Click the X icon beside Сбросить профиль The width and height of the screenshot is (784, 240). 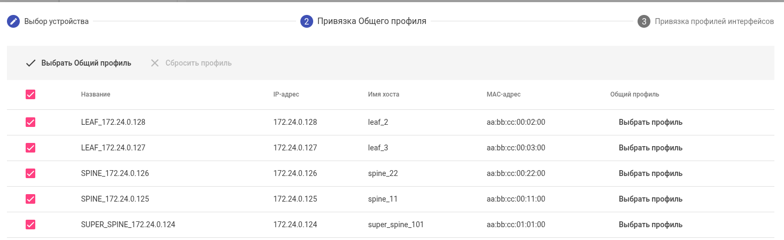(x=155, y=63)
